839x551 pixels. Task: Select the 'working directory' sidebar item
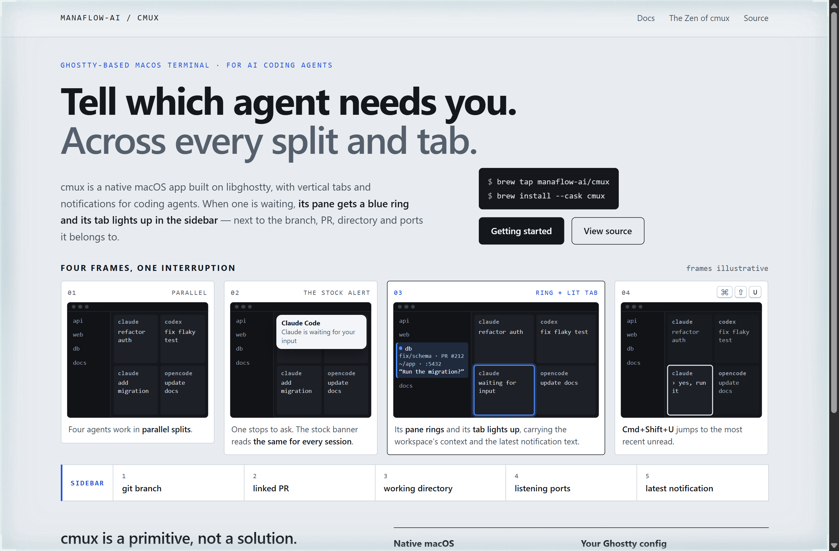point(440,482)
